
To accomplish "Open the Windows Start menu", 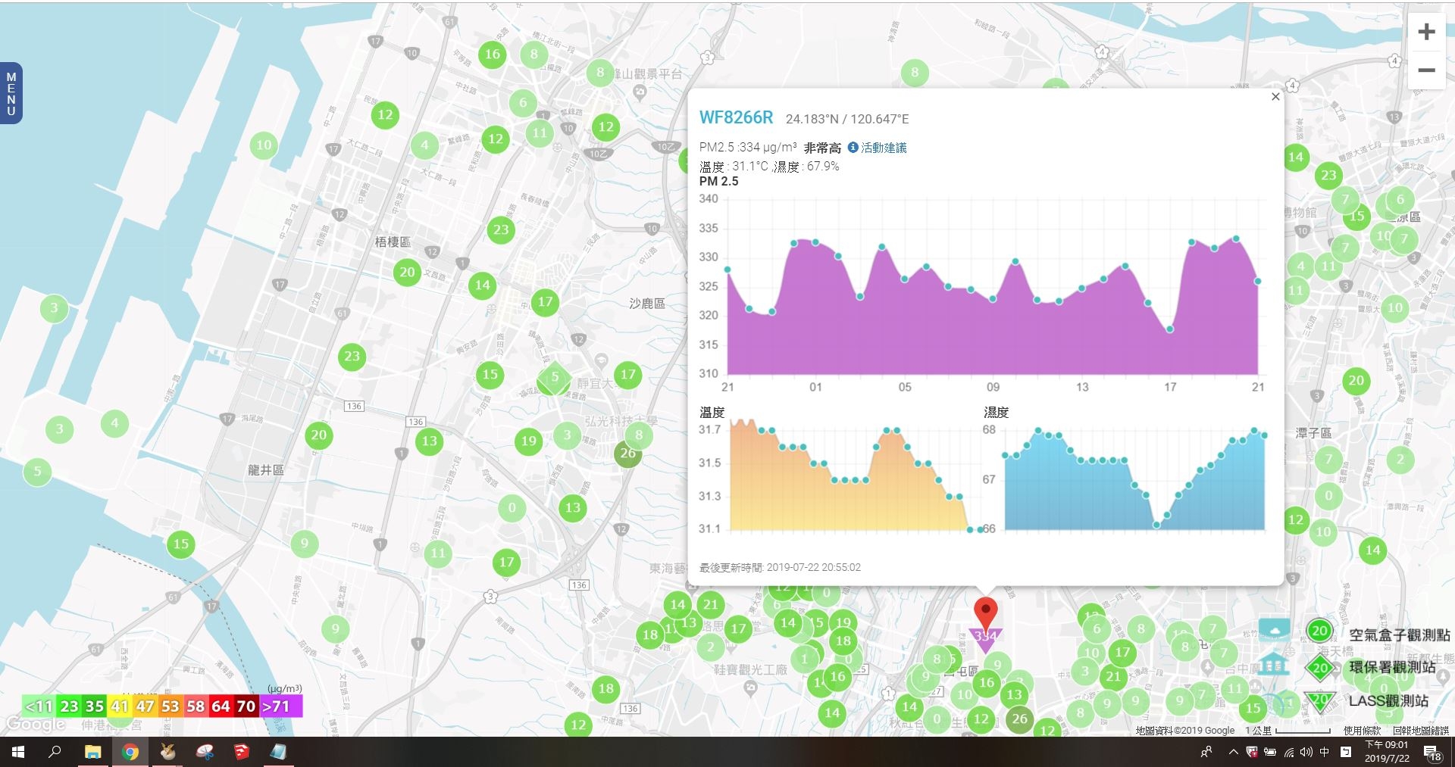I will [x=18, y=752].
